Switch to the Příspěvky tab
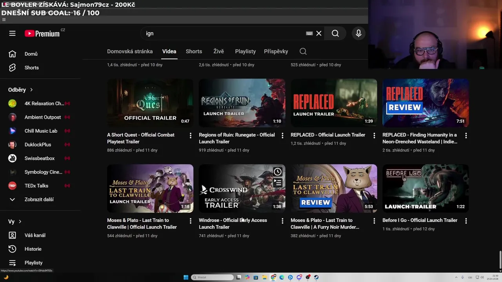502x282 pixels. coord(276,51)
